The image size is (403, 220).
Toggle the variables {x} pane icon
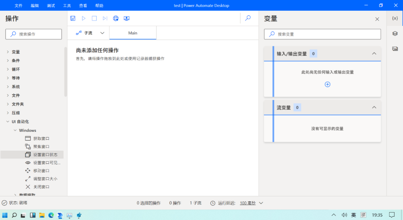pos(395,18)
